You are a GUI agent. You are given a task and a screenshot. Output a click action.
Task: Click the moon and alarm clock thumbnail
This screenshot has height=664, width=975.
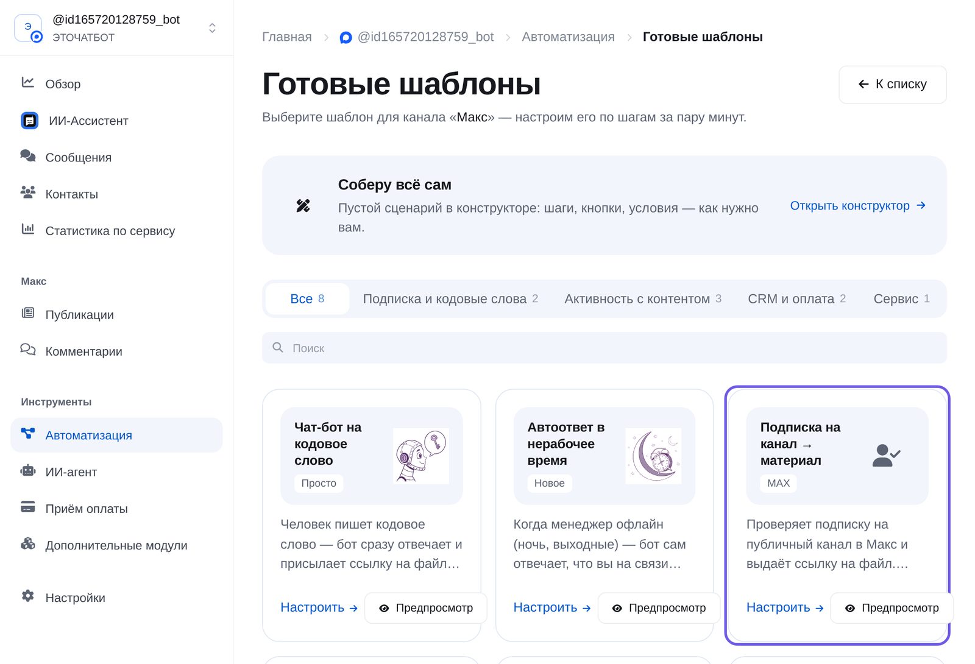point(654,456)
